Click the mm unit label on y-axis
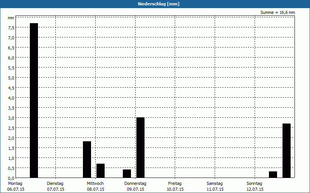The height and width of the screenshot is (193, 310). tap(11, 18)
